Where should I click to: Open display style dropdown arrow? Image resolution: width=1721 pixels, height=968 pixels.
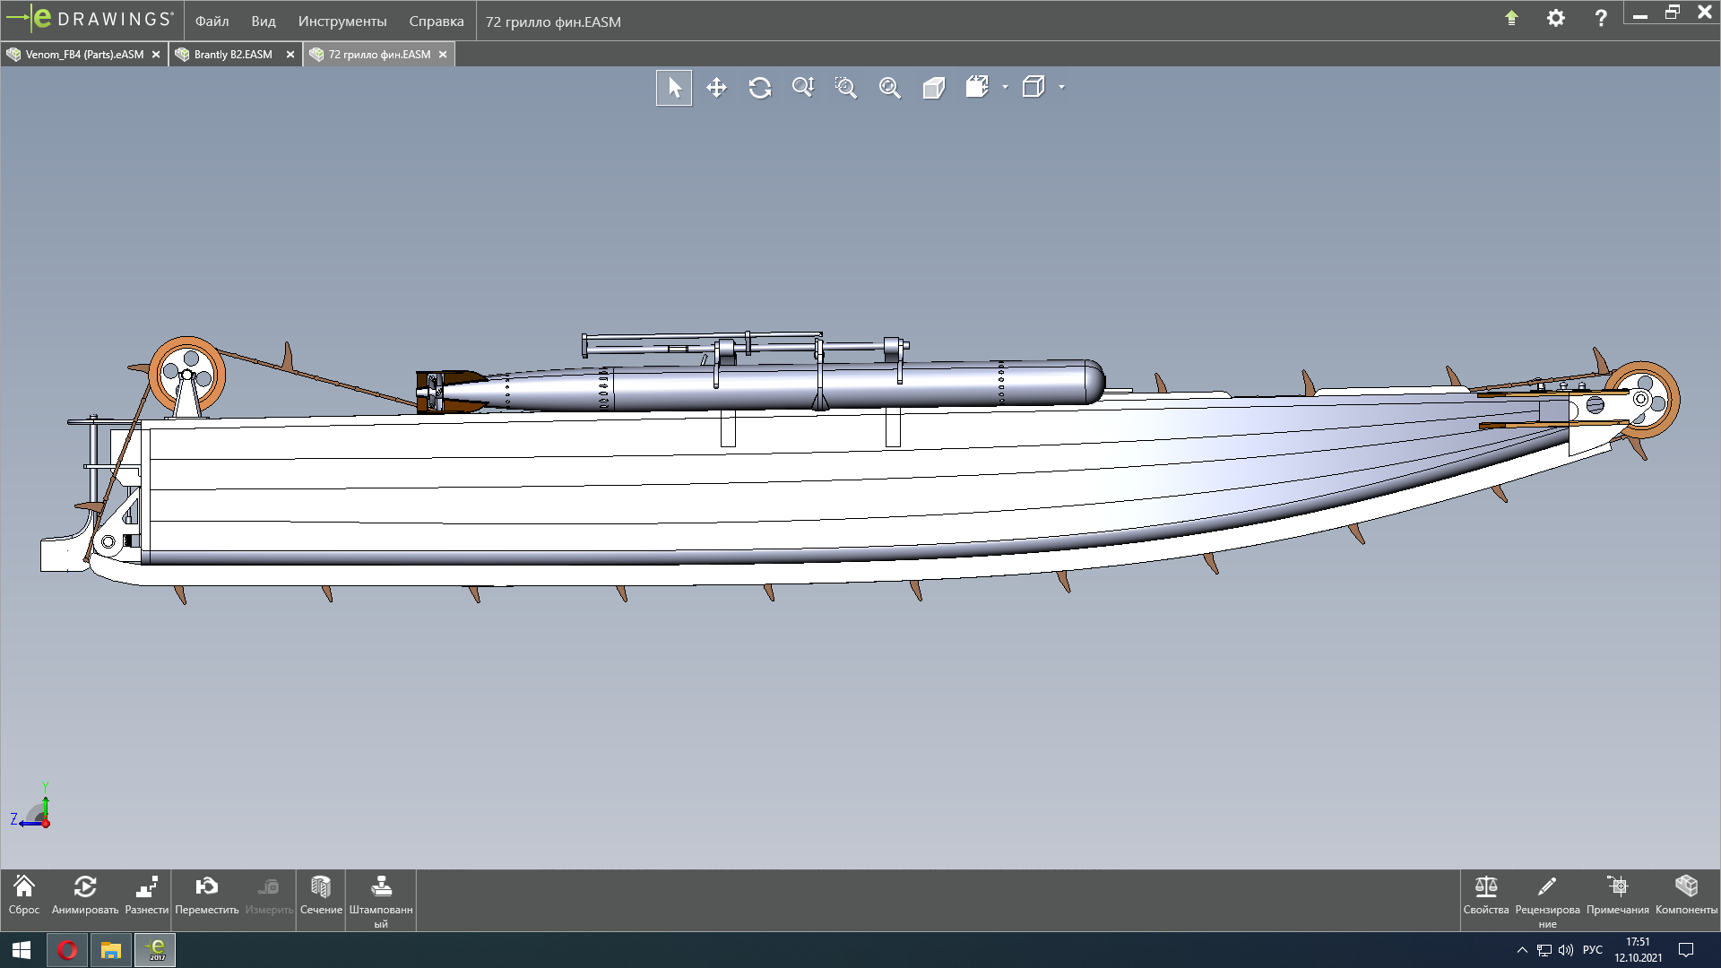tap(1005, 87)
